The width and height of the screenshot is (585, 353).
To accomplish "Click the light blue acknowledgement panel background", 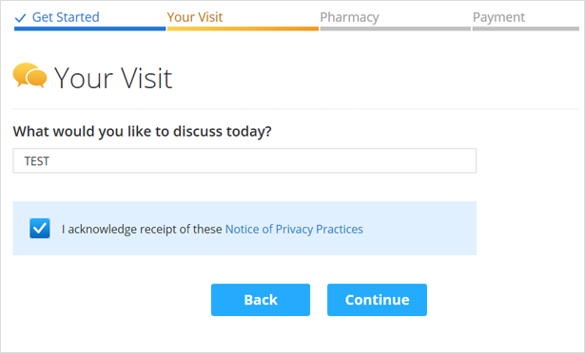I will 418,229.
